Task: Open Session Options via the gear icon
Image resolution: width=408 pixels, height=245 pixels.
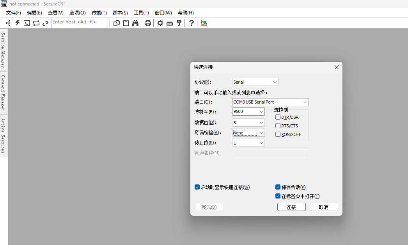Action: [x=160, y=23]
